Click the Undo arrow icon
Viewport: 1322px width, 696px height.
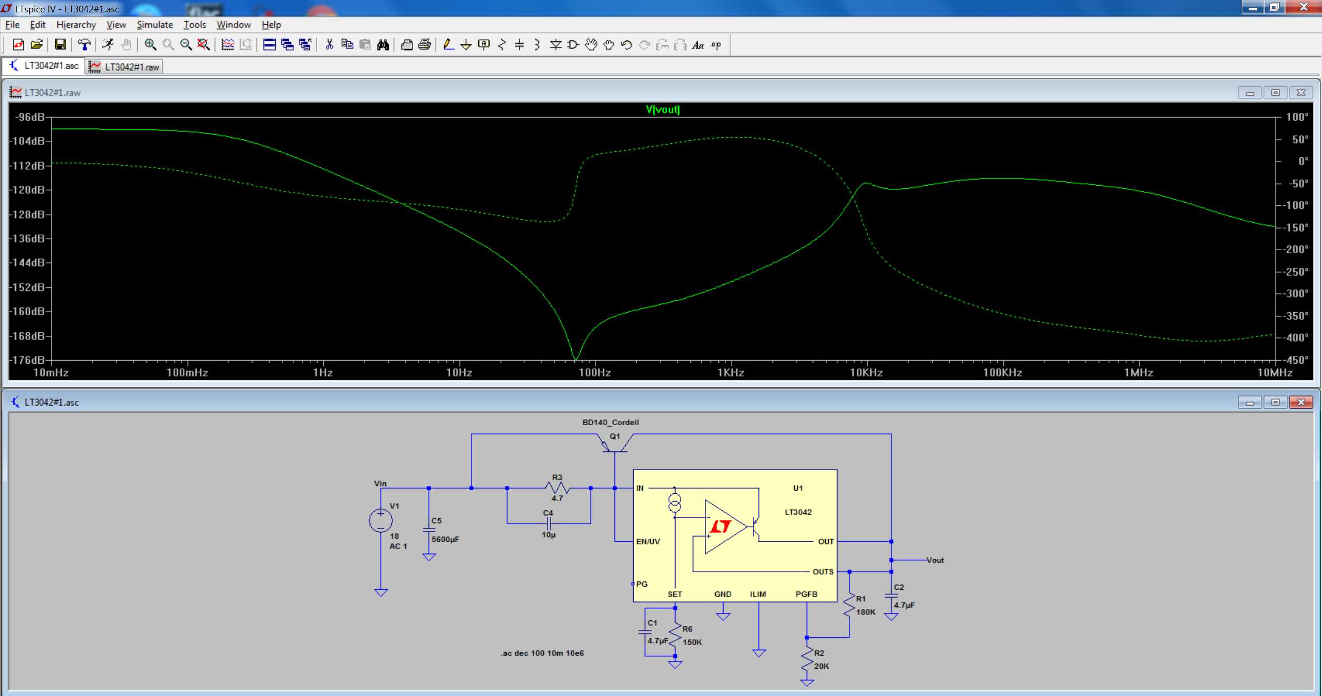click(x=627, y=45)
